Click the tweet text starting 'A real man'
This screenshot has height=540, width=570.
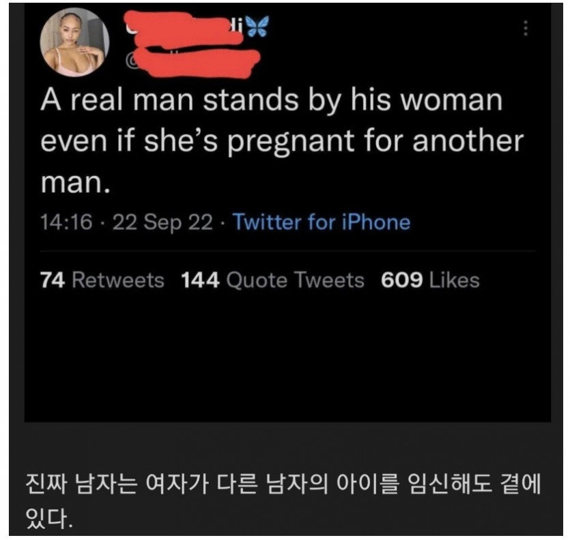point(282,140)
